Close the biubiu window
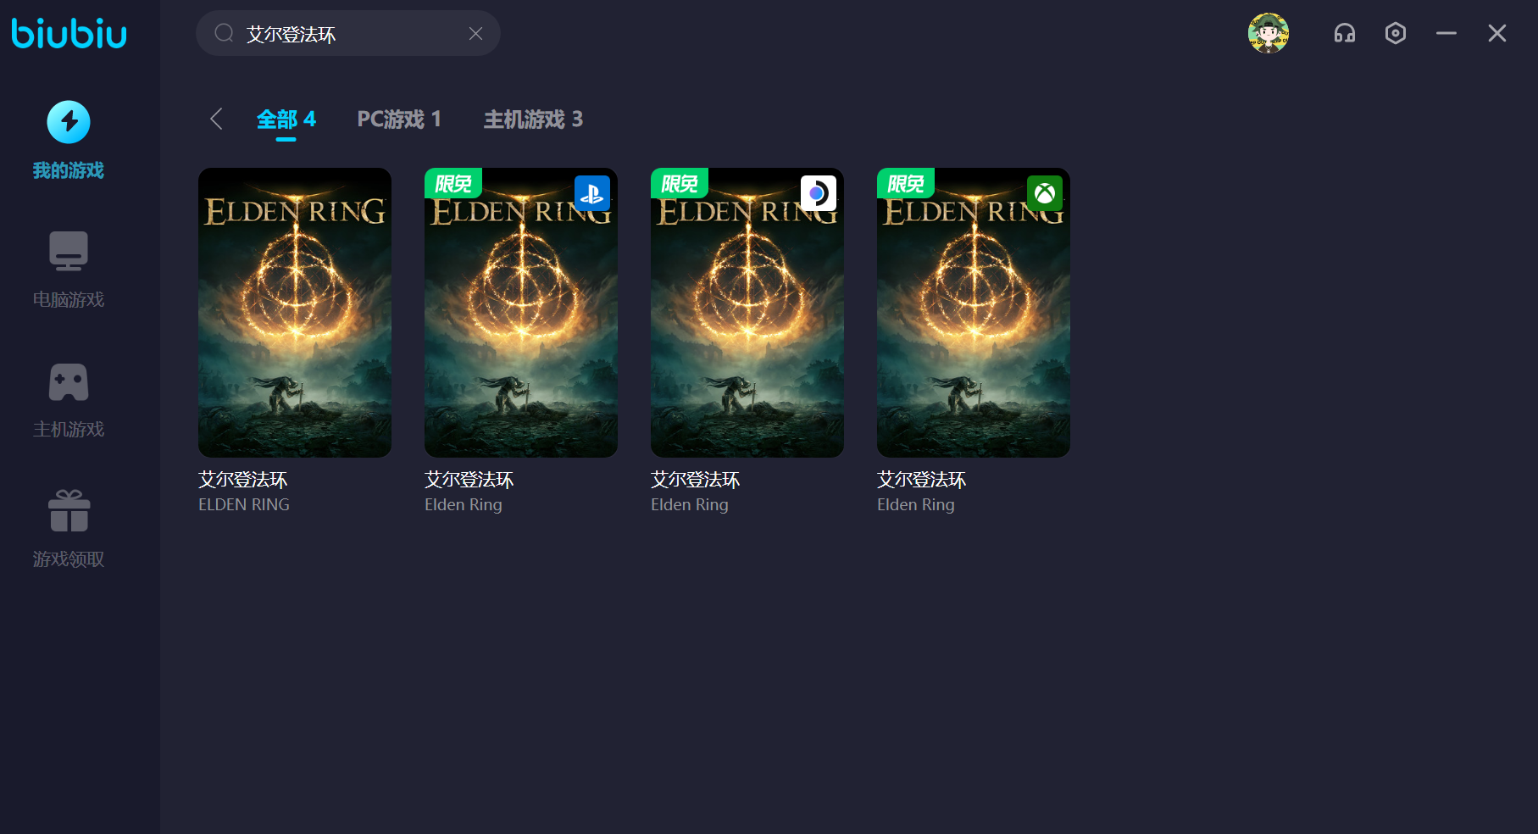Image resolution: width=1538 pixels, height=834 pixels. pyautogui.click(x=1497, y=33)
